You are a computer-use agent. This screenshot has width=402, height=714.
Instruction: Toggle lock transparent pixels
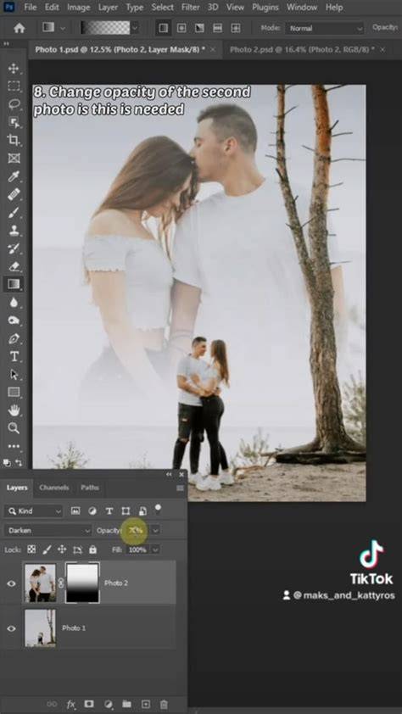click(31, 549)
